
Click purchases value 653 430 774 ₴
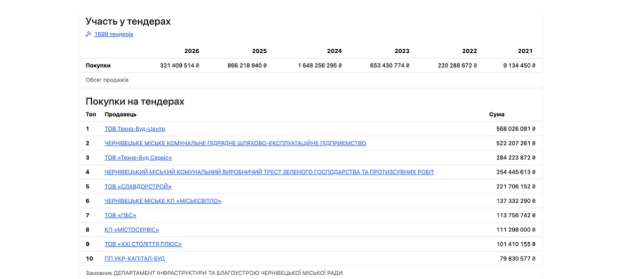pyautogui.click(x=390, y=66)
